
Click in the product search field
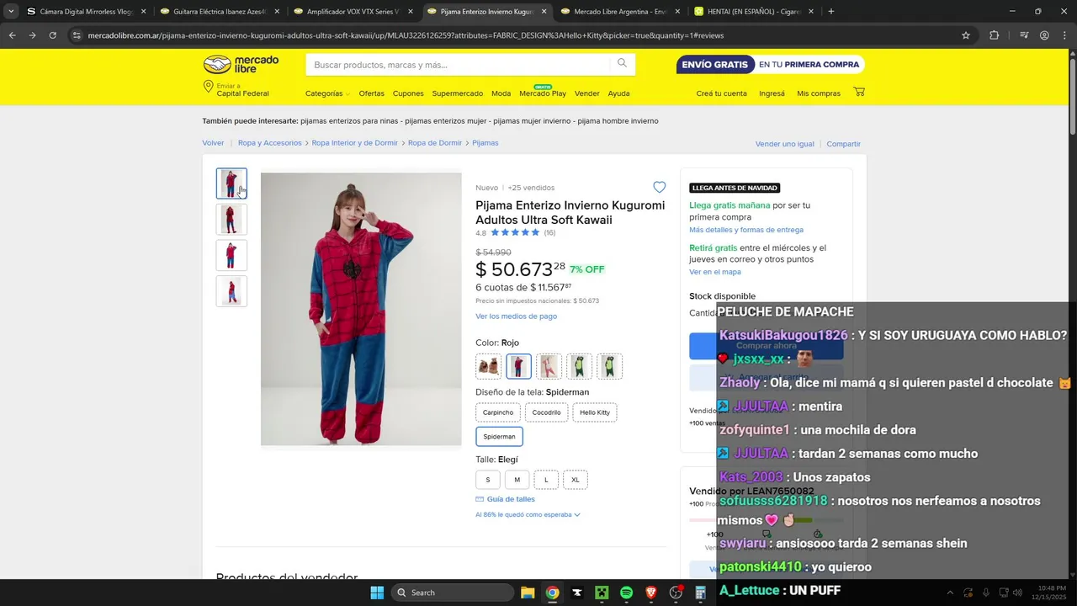pyautogui.click(x=459, y=65)
